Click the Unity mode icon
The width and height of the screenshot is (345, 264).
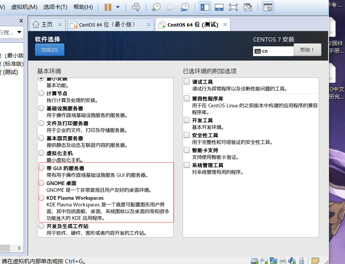point(247,7)
